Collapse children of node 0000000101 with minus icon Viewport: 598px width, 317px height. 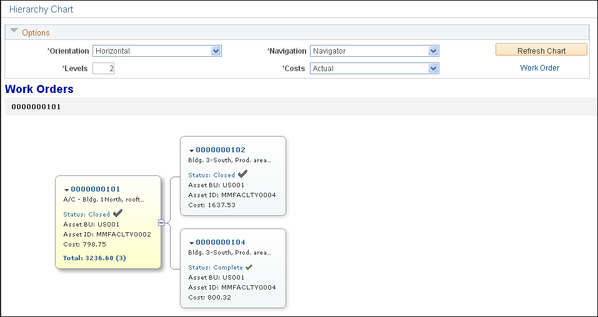161,223
